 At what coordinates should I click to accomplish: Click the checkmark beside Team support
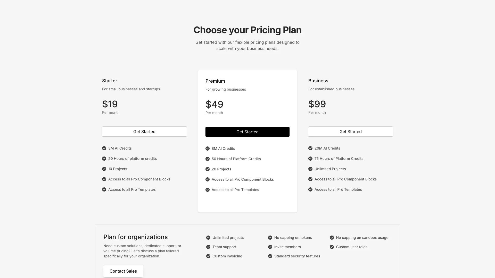pyautogui.click(x=208, y=247)
